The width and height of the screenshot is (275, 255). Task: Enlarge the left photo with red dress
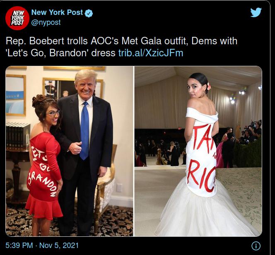(x=69, y=151)
